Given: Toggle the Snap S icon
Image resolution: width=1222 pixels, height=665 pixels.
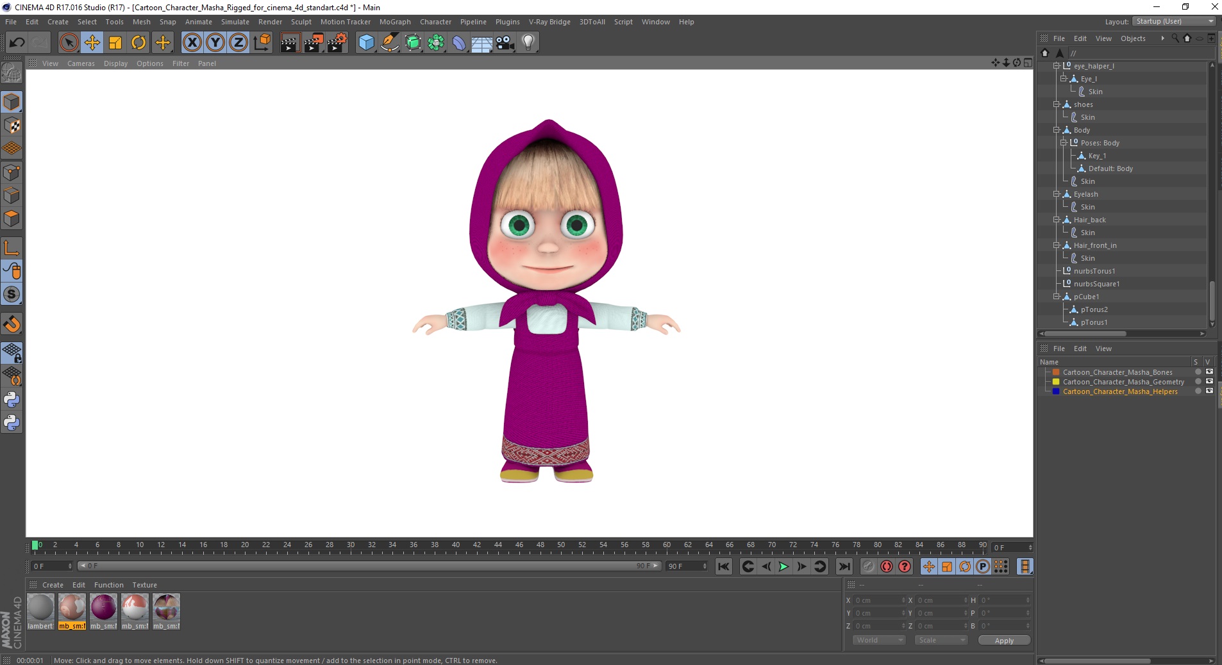Looking at the screenshot, I should tap(12, 295).
